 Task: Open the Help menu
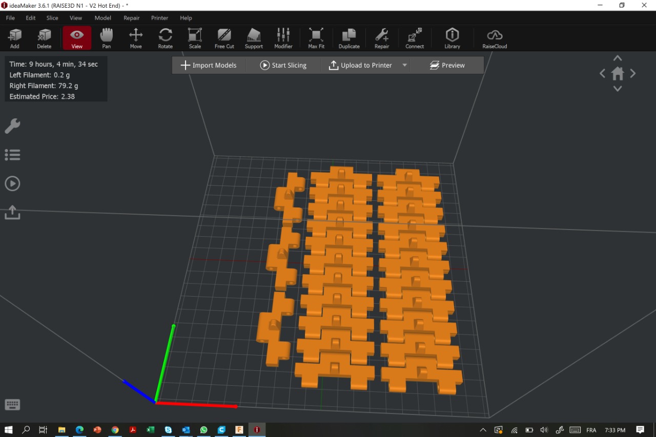coord(186,18)
